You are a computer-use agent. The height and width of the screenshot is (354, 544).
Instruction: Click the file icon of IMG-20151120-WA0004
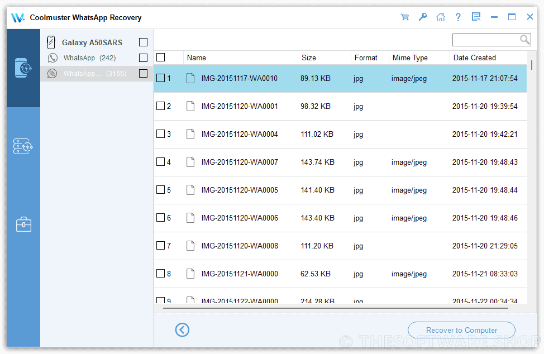(190, 134)
